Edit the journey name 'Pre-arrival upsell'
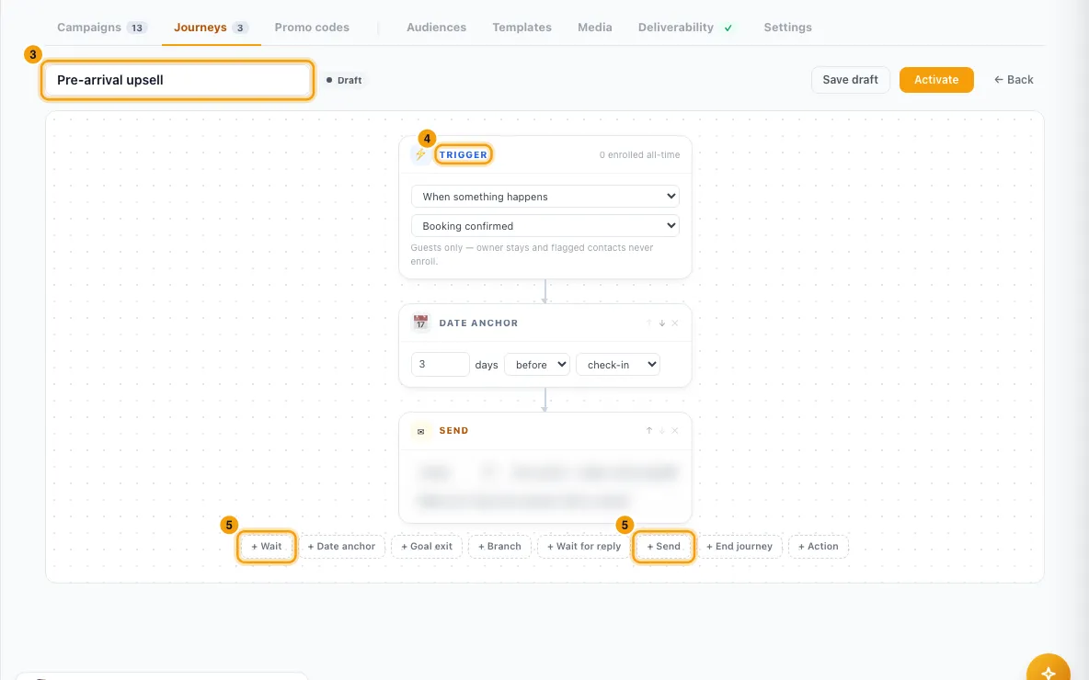This screenshot has width=1089, height=680. click(177, 80)
